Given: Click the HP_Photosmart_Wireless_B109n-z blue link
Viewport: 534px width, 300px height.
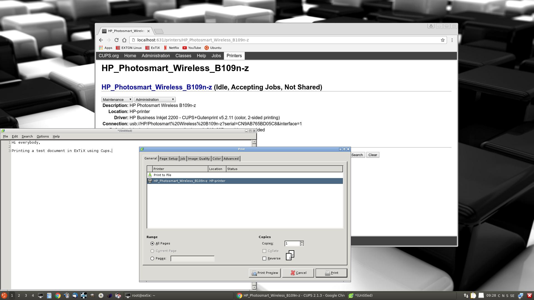Looking at the screenshot, I should point(157,87).
